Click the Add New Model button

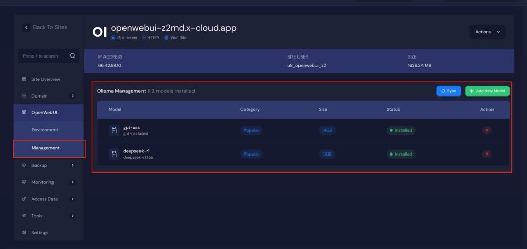(487, 91)
